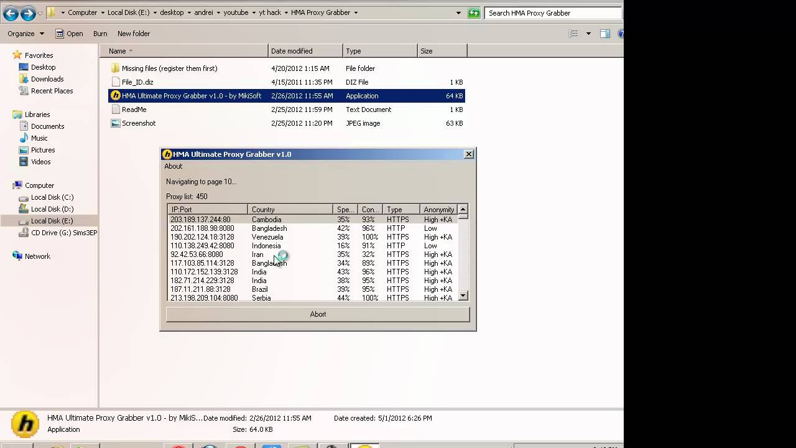The width and height of the screenshot is (796, 448).
Task: Open the view options dropdown arrow
Action: 588,34
